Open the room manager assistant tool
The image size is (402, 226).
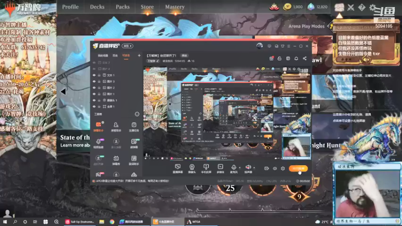[116, 127]
